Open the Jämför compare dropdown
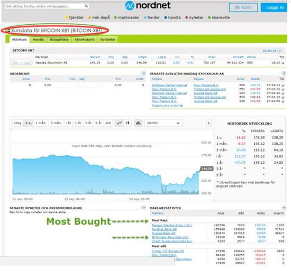This screenshot has width=291, height=271. pyautogui.click(x=163, y=123)
